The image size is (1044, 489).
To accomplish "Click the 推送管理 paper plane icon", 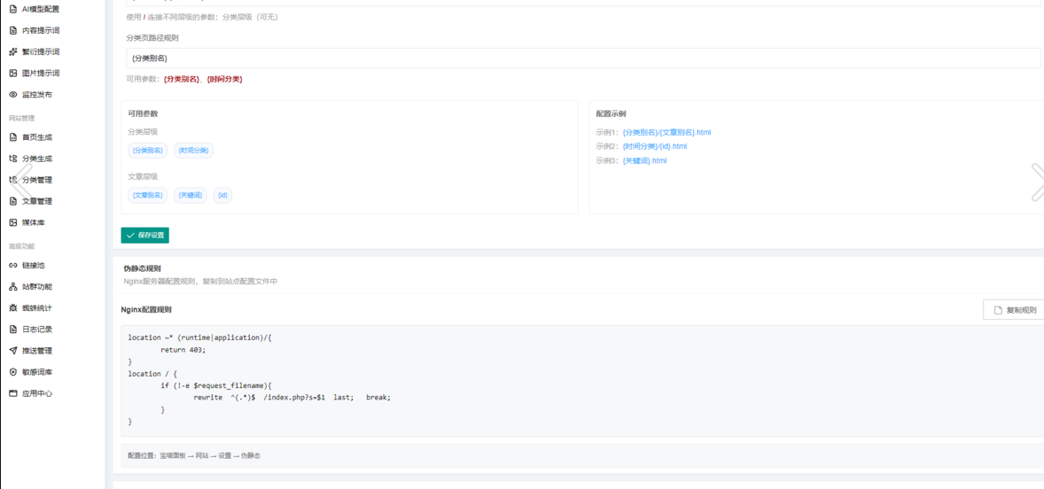I will pyautogui.click(x=13, y=351).
